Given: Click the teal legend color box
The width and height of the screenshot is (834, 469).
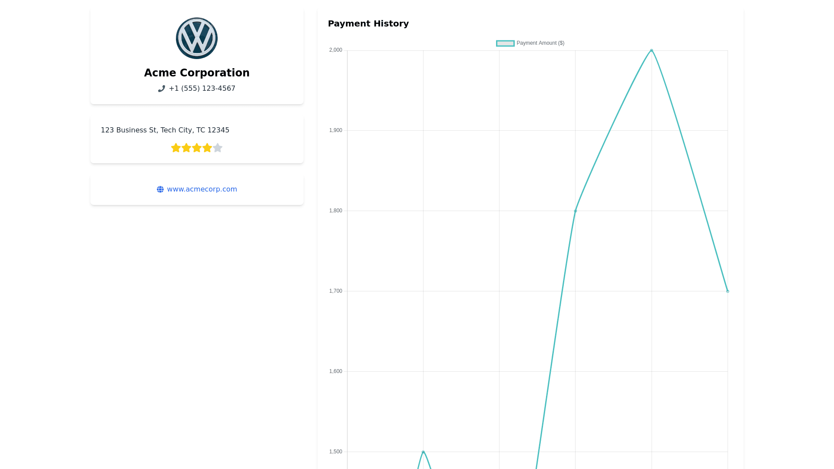Looking at the screenshot, I should coord(505,43).
